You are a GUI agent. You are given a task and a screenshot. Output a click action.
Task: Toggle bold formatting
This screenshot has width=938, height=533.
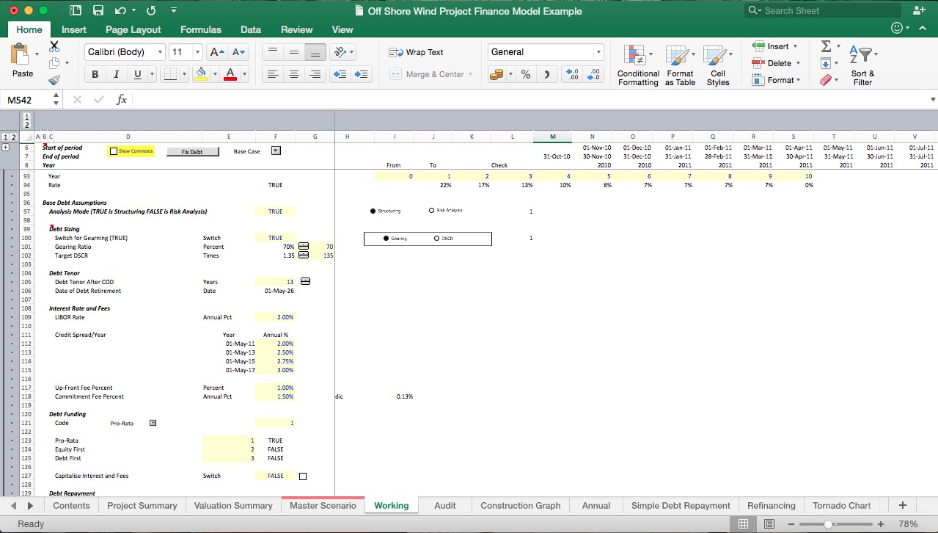[x=95, y=74]
